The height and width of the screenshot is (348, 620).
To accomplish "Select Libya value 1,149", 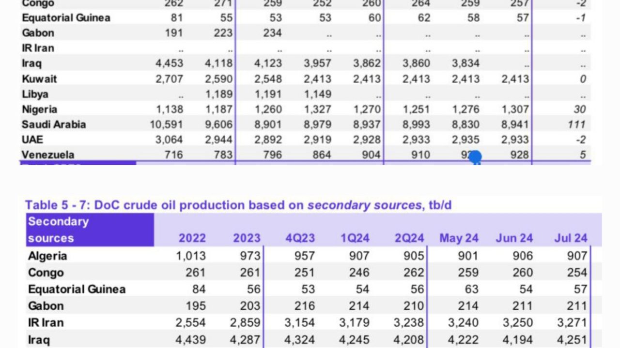I will [317, 94].
